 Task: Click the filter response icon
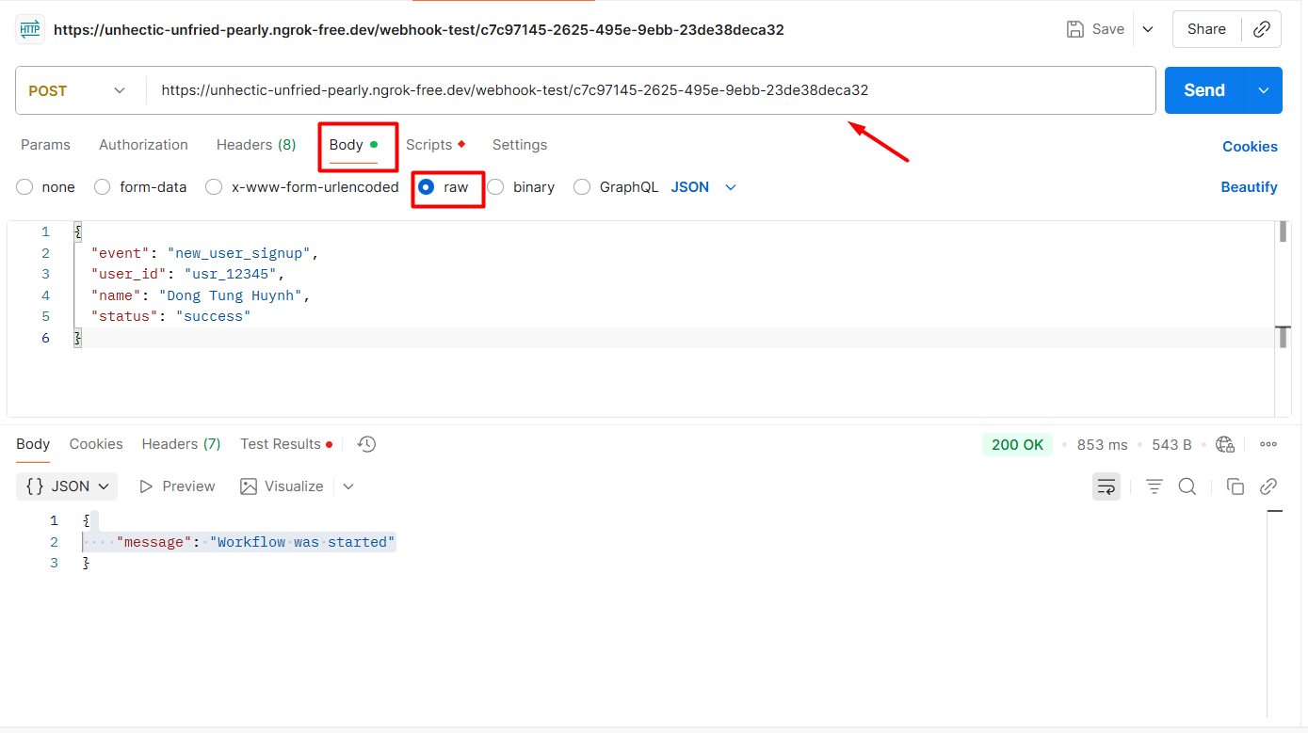pyautogui.click(x=1154, y=486)
